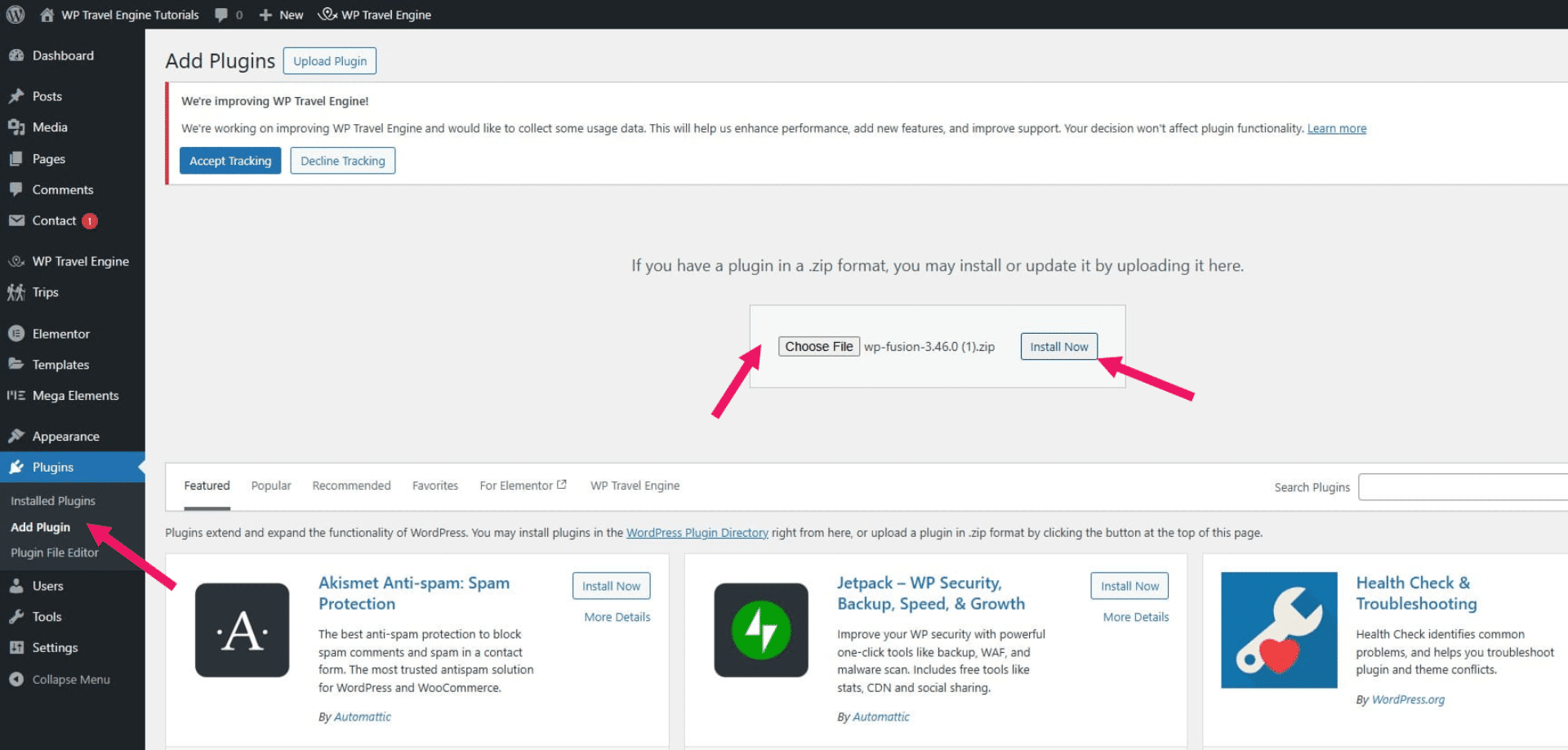Screen dimensions: 1568x750
Task: Switch to the Popular plugins tab
Action: click(270, 485)
